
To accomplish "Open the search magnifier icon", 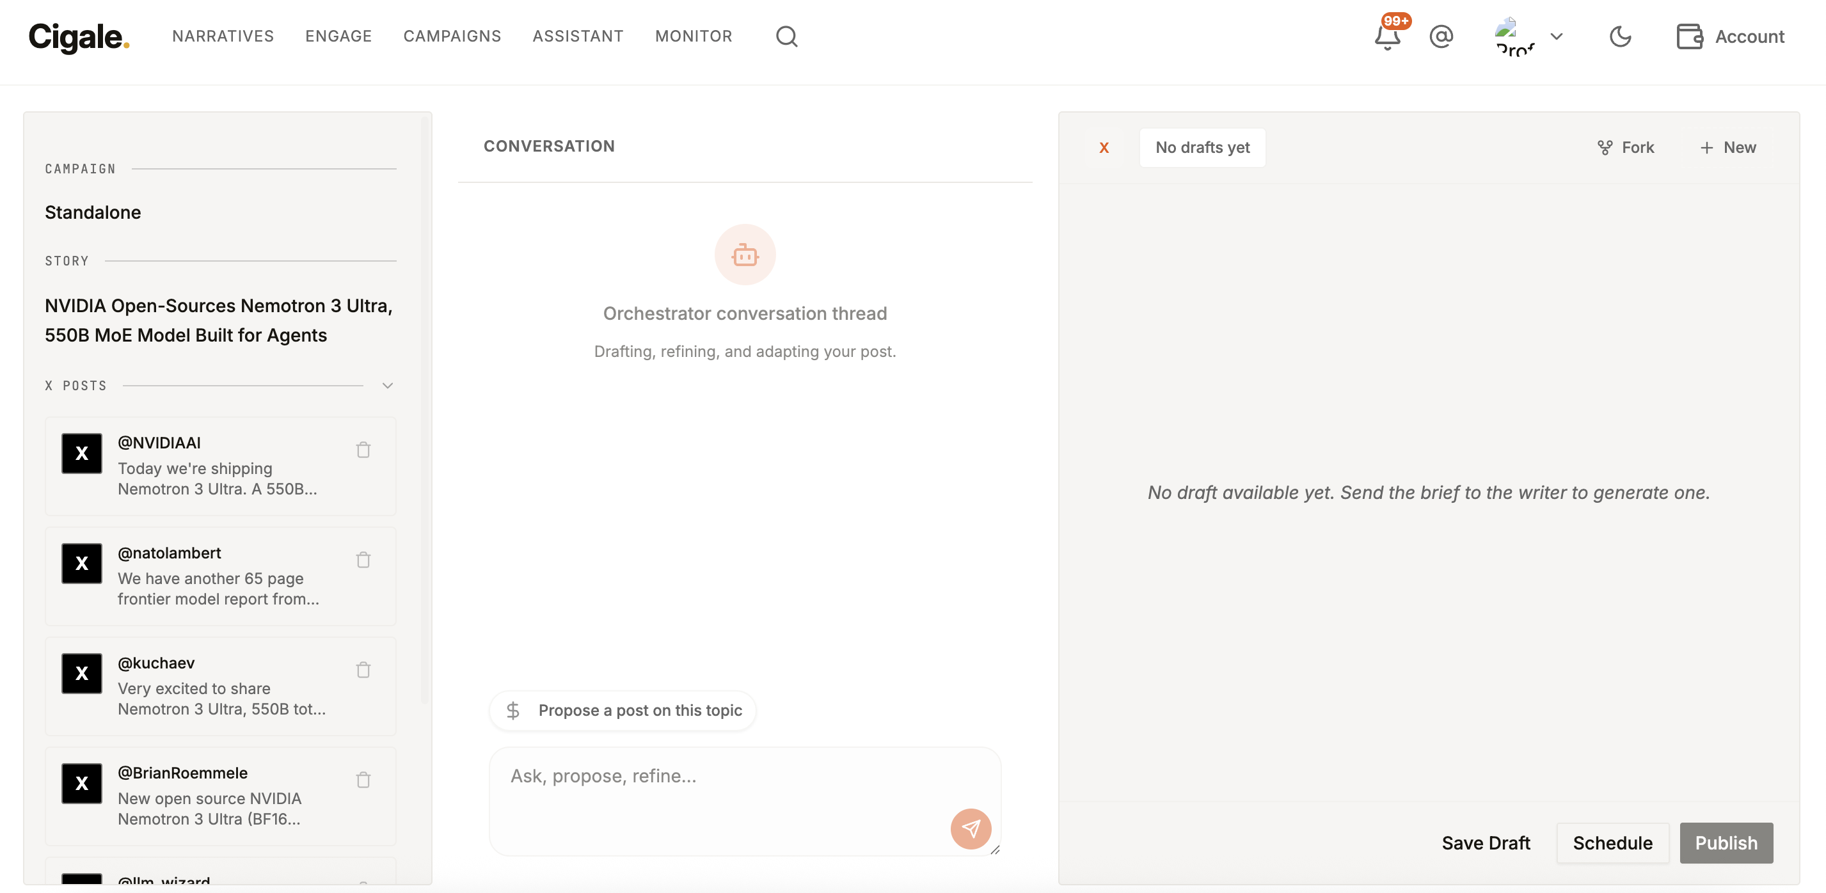I will click(786, 36).
